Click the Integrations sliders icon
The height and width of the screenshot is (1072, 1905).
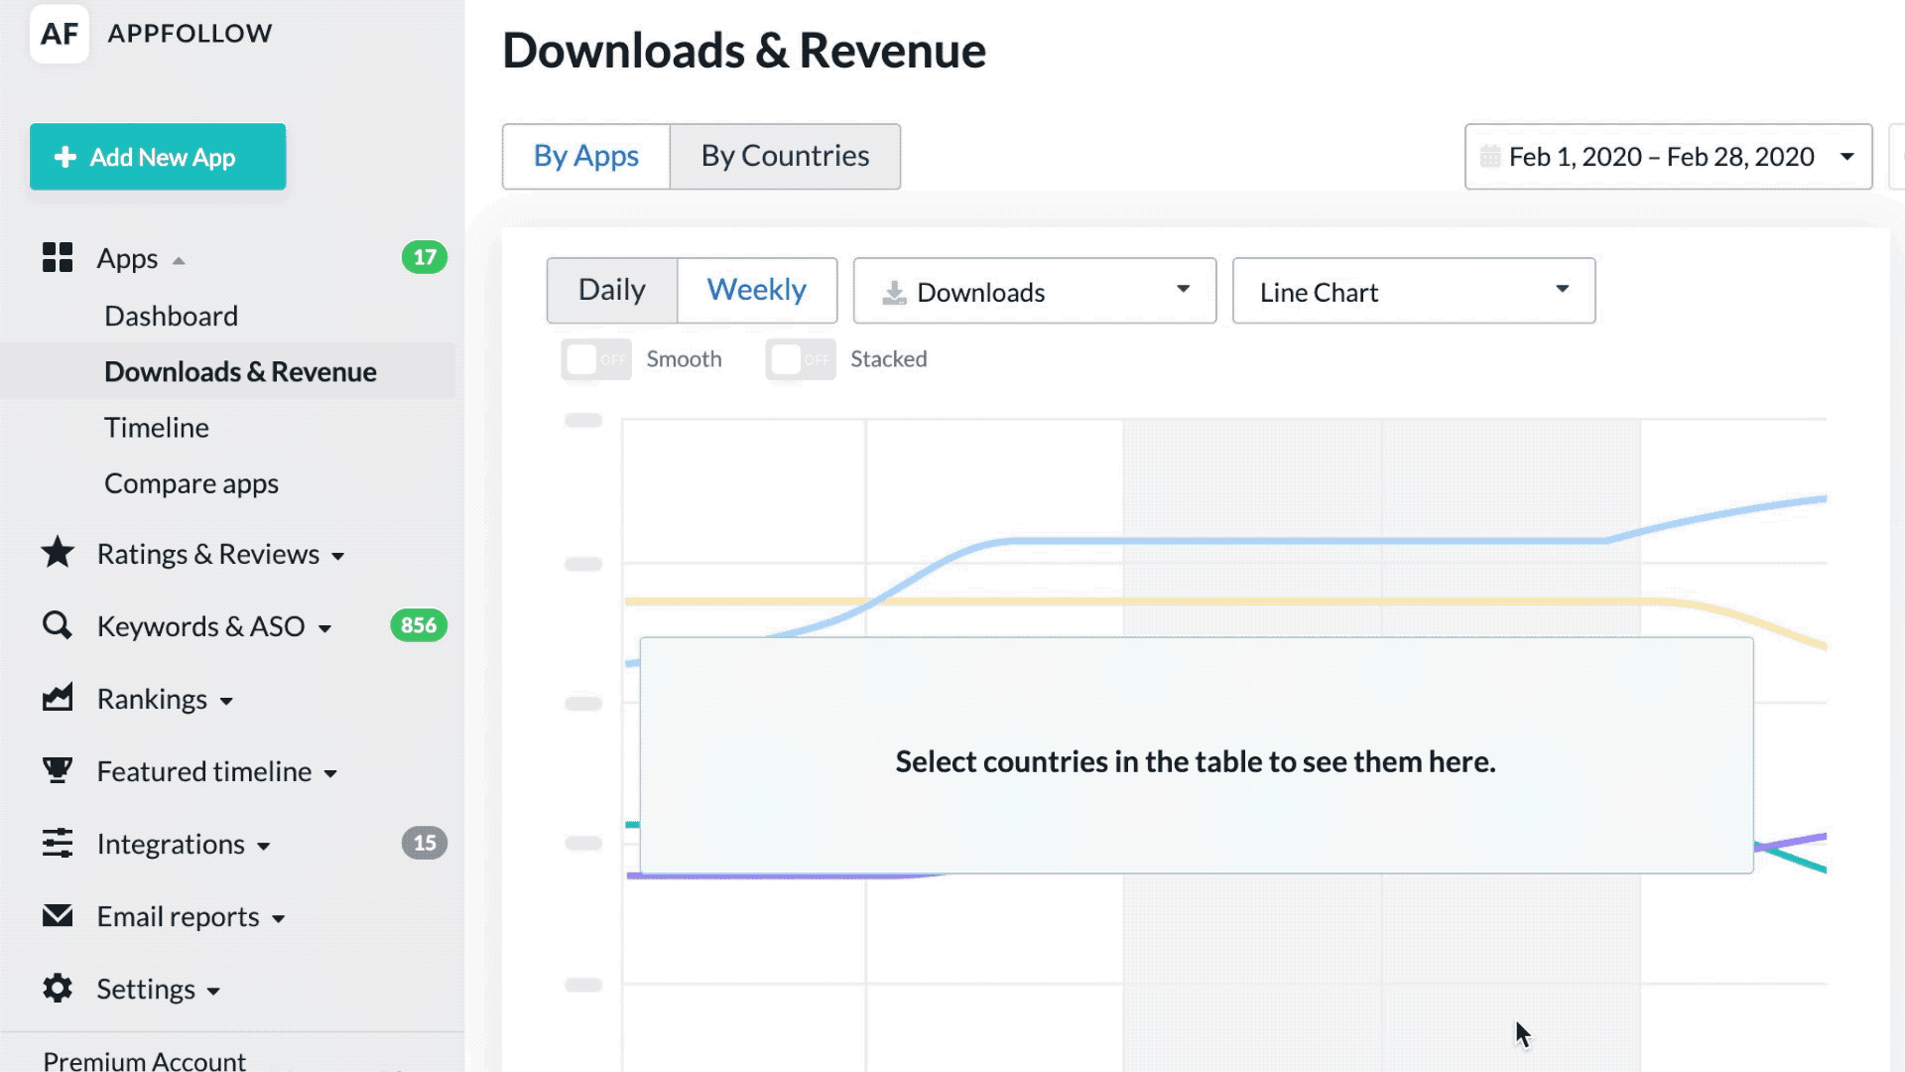coord(58,843)
